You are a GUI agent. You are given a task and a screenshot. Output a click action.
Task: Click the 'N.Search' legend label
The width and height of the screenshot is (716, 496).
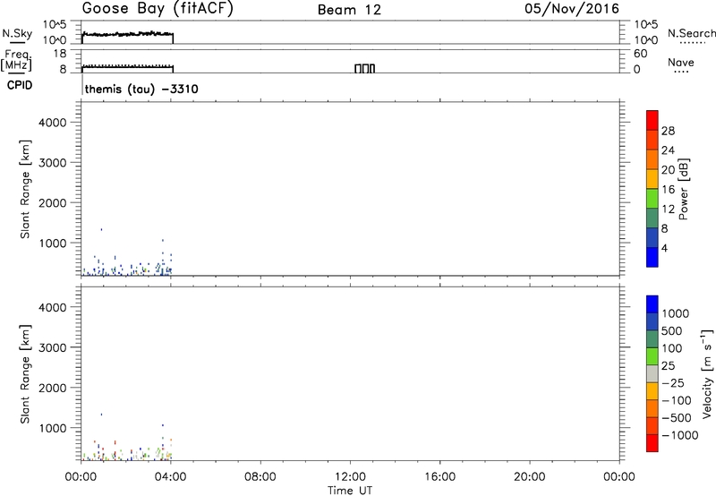coord(691,33)
